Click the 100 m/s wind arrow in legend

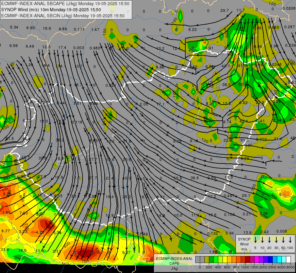pyautogui.click(x=290, y=240)
